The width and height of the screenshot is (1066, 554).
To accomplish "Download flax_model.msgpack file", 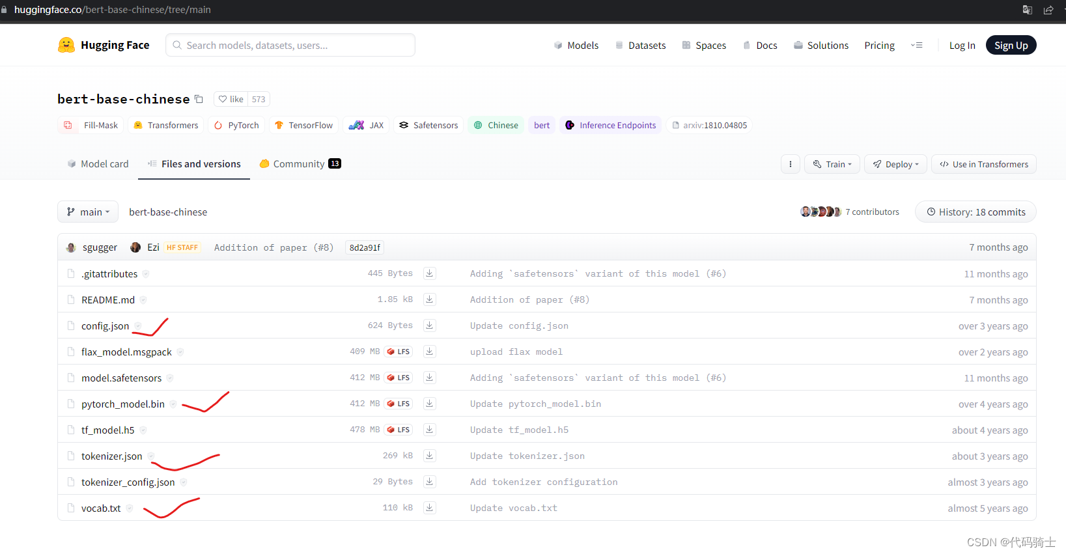I will point(429,352).
